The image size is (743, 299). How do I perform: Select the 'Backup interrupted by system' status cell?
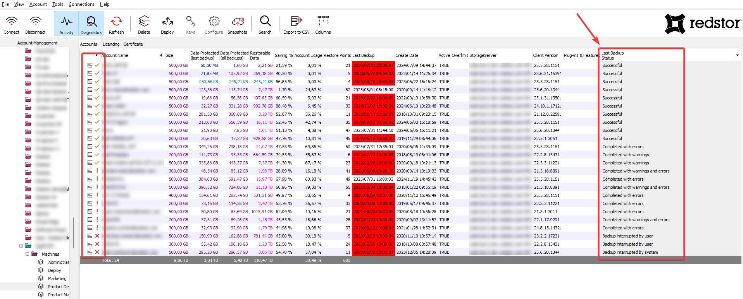pyautogui.click(x=630, y=252)
